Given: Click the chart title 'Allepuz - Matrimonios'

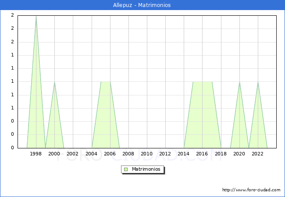Looking at the screenshot, I should pos(142,5).
